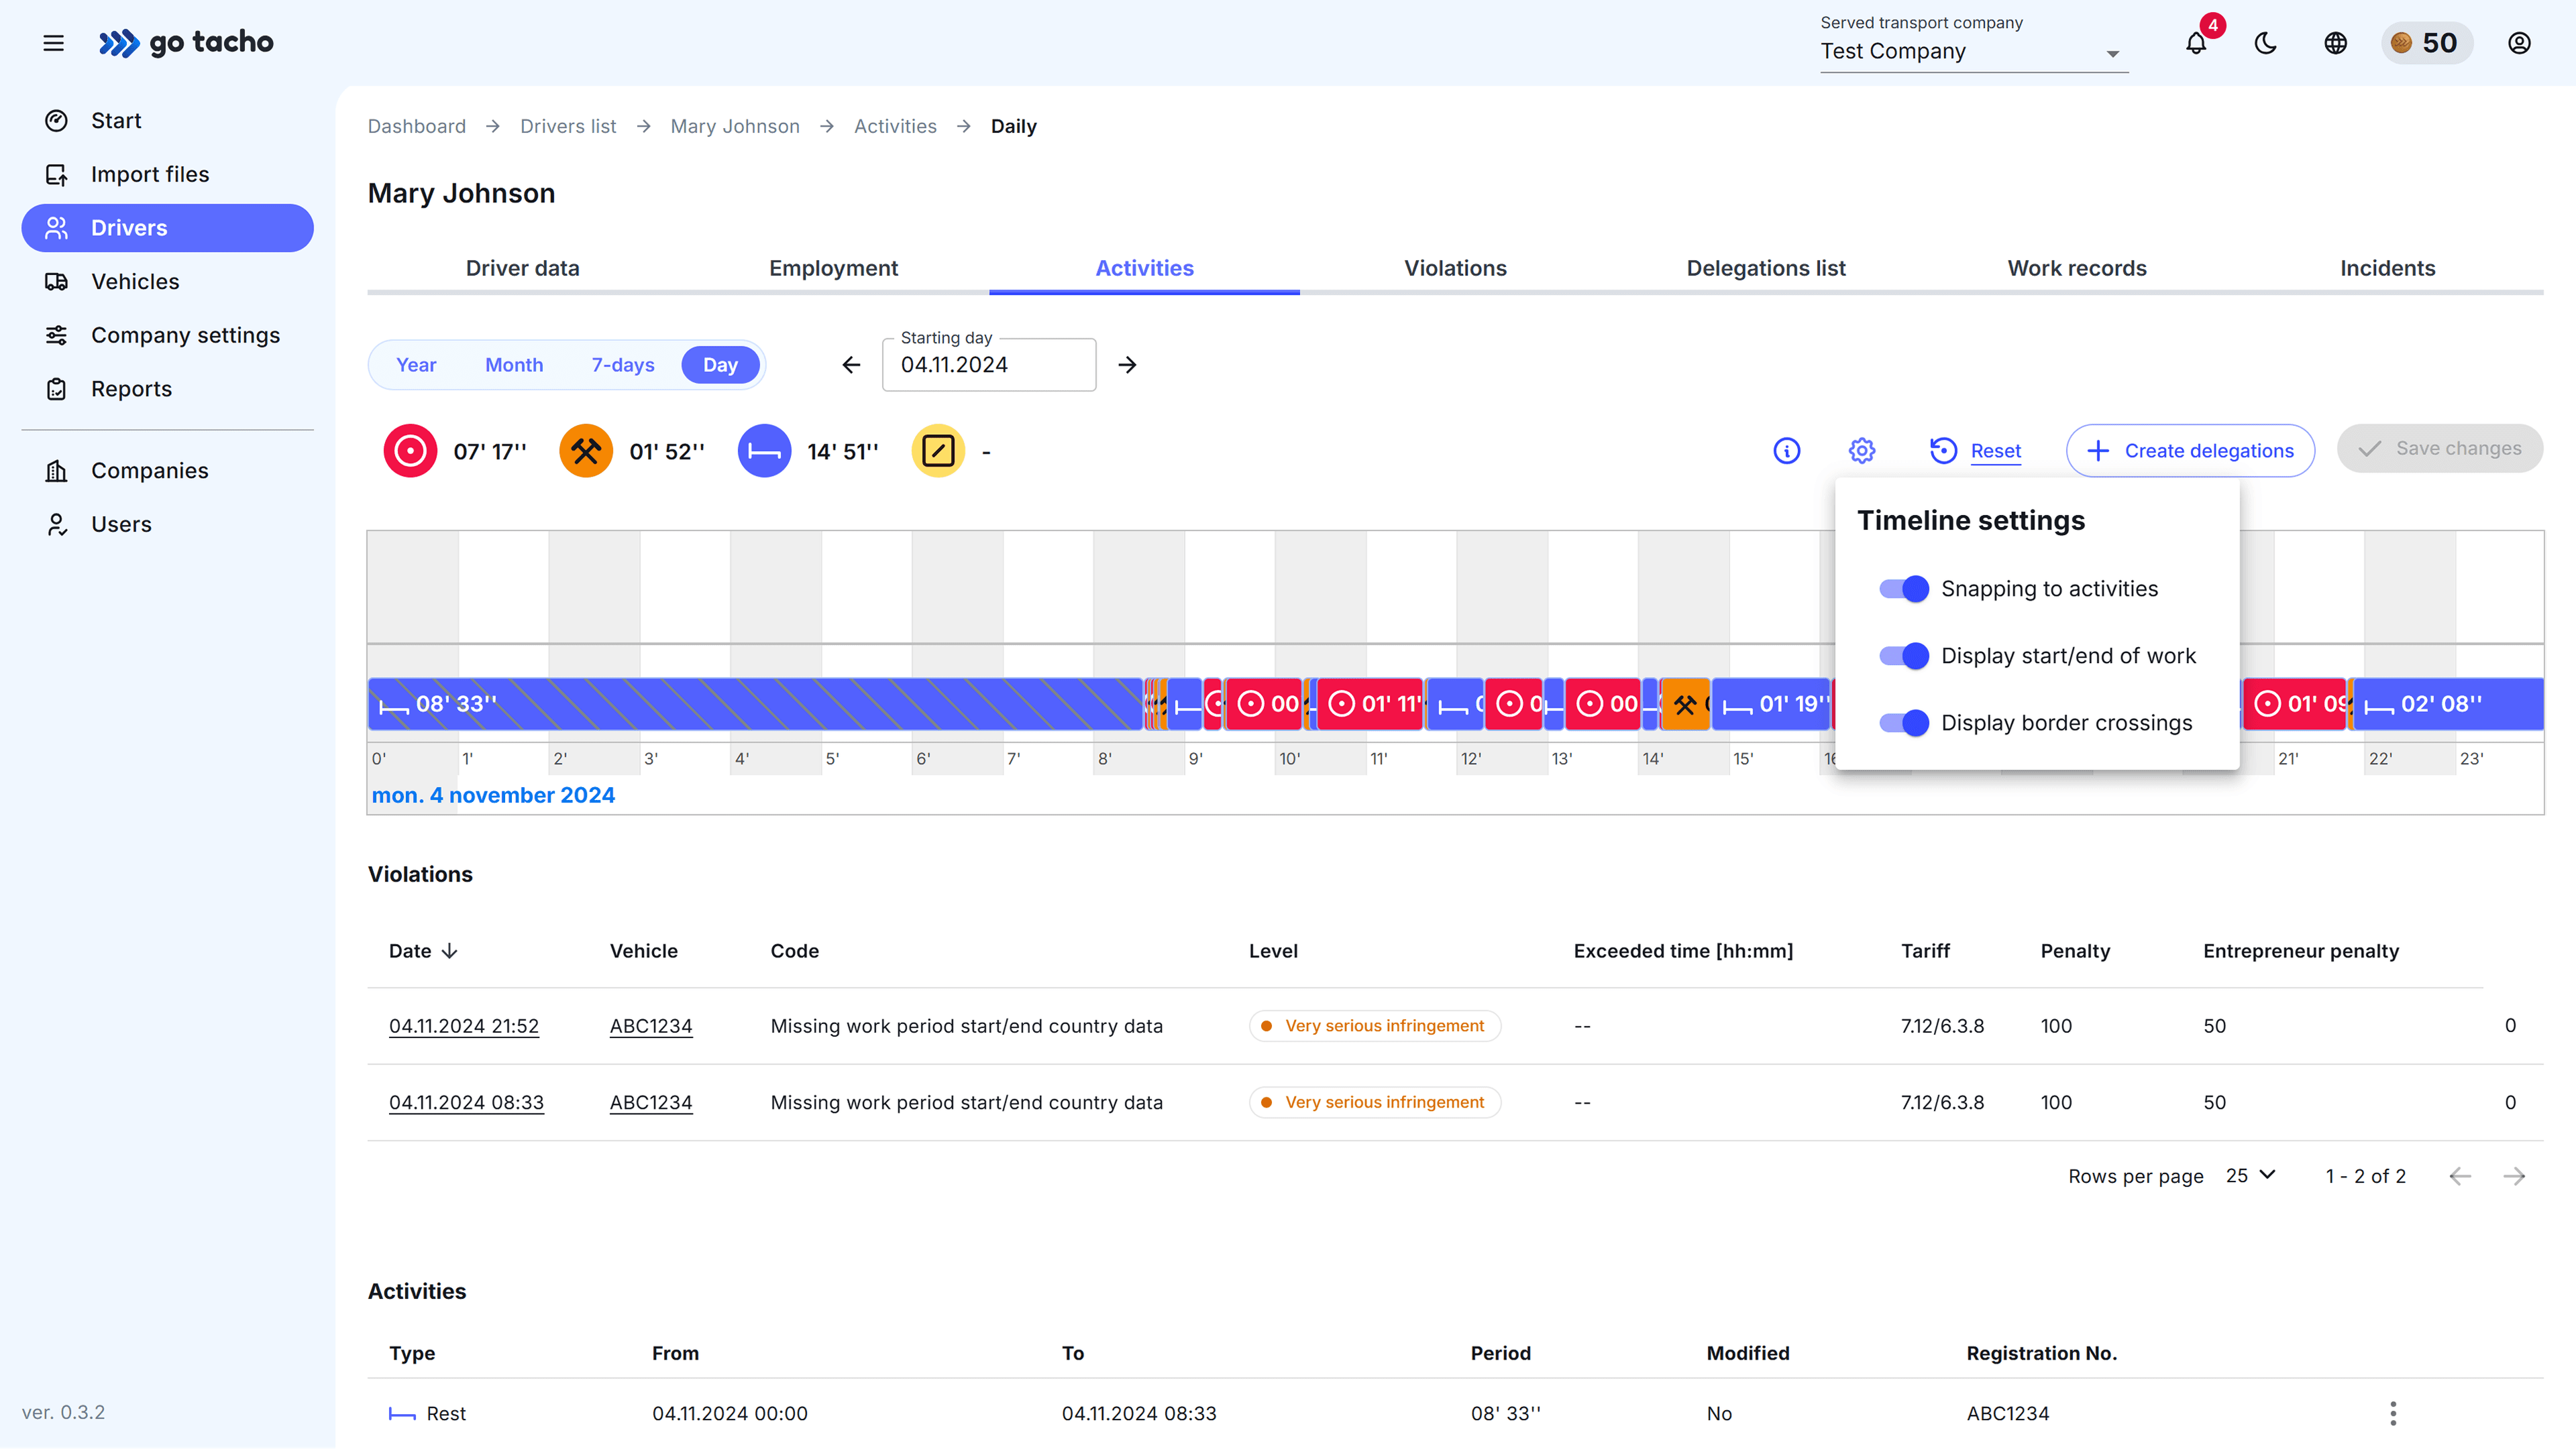Click Create delegations button
This screenshot has height=1449, width=2576.
pyautogui.click(x=2190, y=451)
